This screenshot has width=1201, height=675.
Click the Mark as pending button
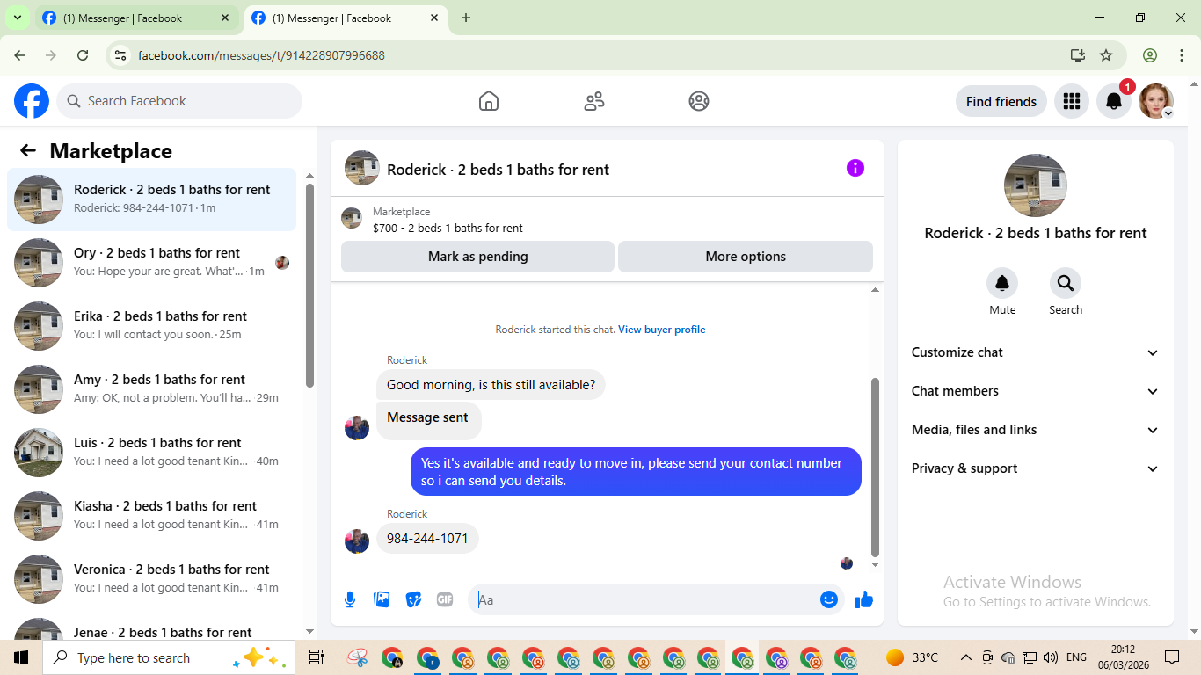click(477, 257)
